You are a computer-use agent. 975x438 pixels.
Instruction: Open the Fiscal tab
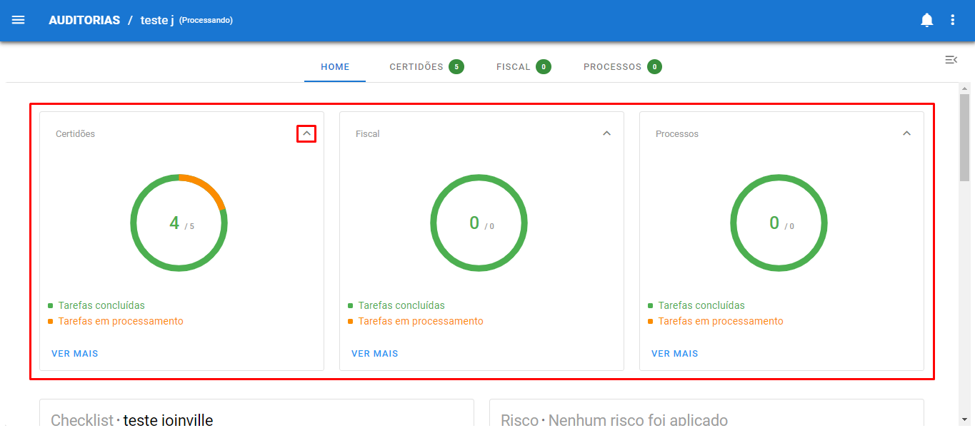point(513,67)
